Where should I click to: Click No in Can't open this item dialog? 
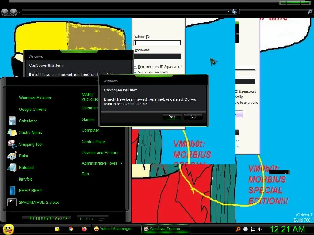point(193,117)
